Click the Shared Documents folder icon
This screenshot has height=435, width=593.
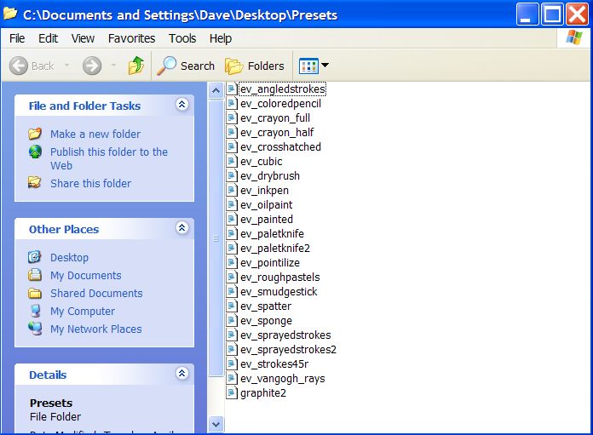pyautogui.click(x=35, y=293)
